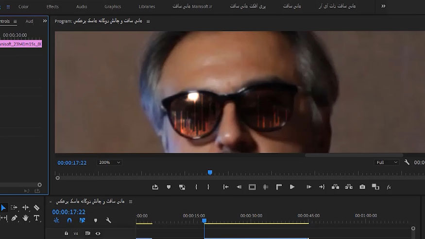
Task: Select the Razor tool
Action: [36, 207]
